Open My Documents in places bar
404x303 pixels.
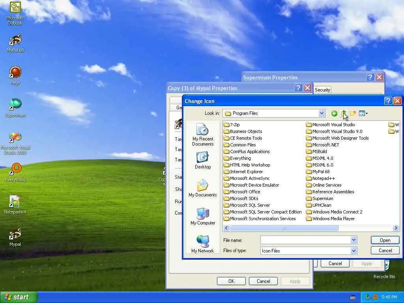[x=203, y=188]
